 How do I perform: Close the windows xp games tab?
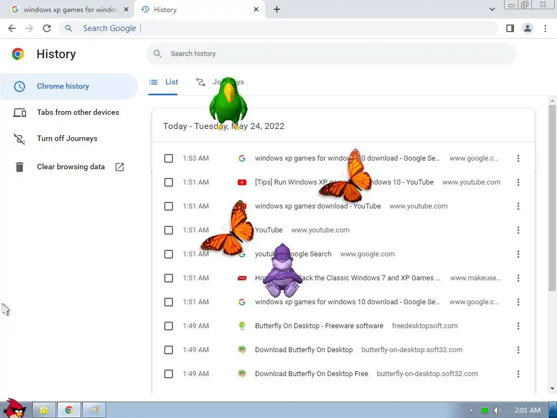126,10
